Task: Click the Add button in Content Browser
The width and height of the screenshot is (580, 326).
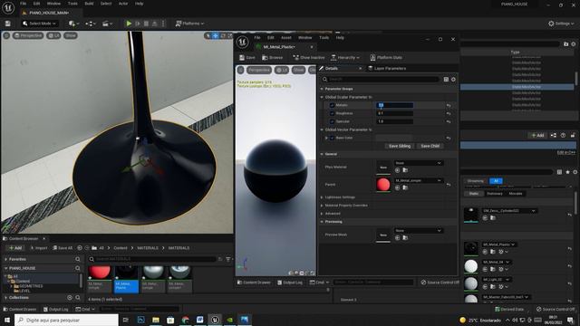Action: point(15,248)
